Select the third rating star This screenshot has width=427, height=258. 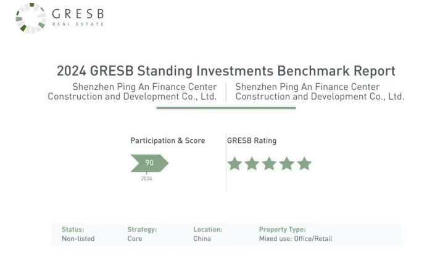tap(269, 163)
